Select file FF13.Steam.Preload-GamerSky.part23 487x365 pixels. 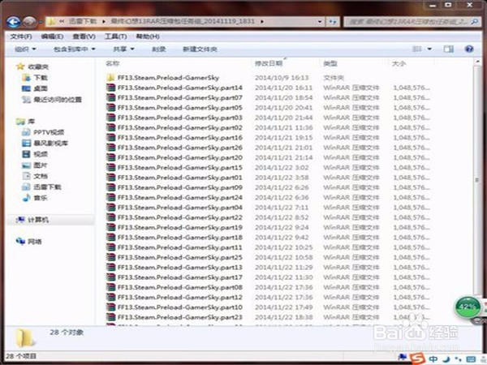coord(180,317)
